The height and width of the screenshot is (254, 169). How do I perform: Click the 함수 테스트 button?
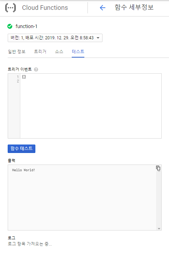pyautogui.click(x=21, y=149)
